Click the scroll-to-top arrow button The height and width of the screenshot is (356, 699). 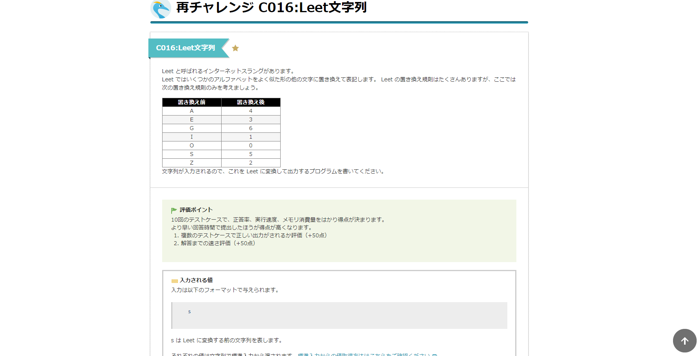684,341
